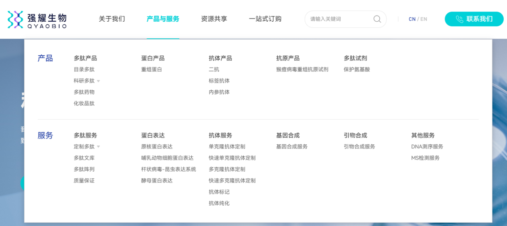
Task: Open 杆状病毒-昆虫表达系统 link
Action: [168, 169]
